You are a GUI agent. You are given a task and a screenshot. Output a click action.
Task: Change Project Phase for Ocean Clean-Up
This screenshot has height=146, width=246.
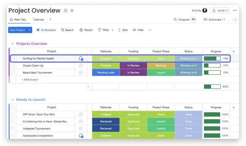pyautogui.click(x=161, y=65)
